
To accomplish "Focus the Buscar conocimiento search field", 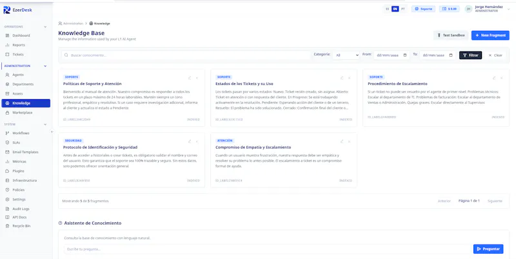I will 186,55.
